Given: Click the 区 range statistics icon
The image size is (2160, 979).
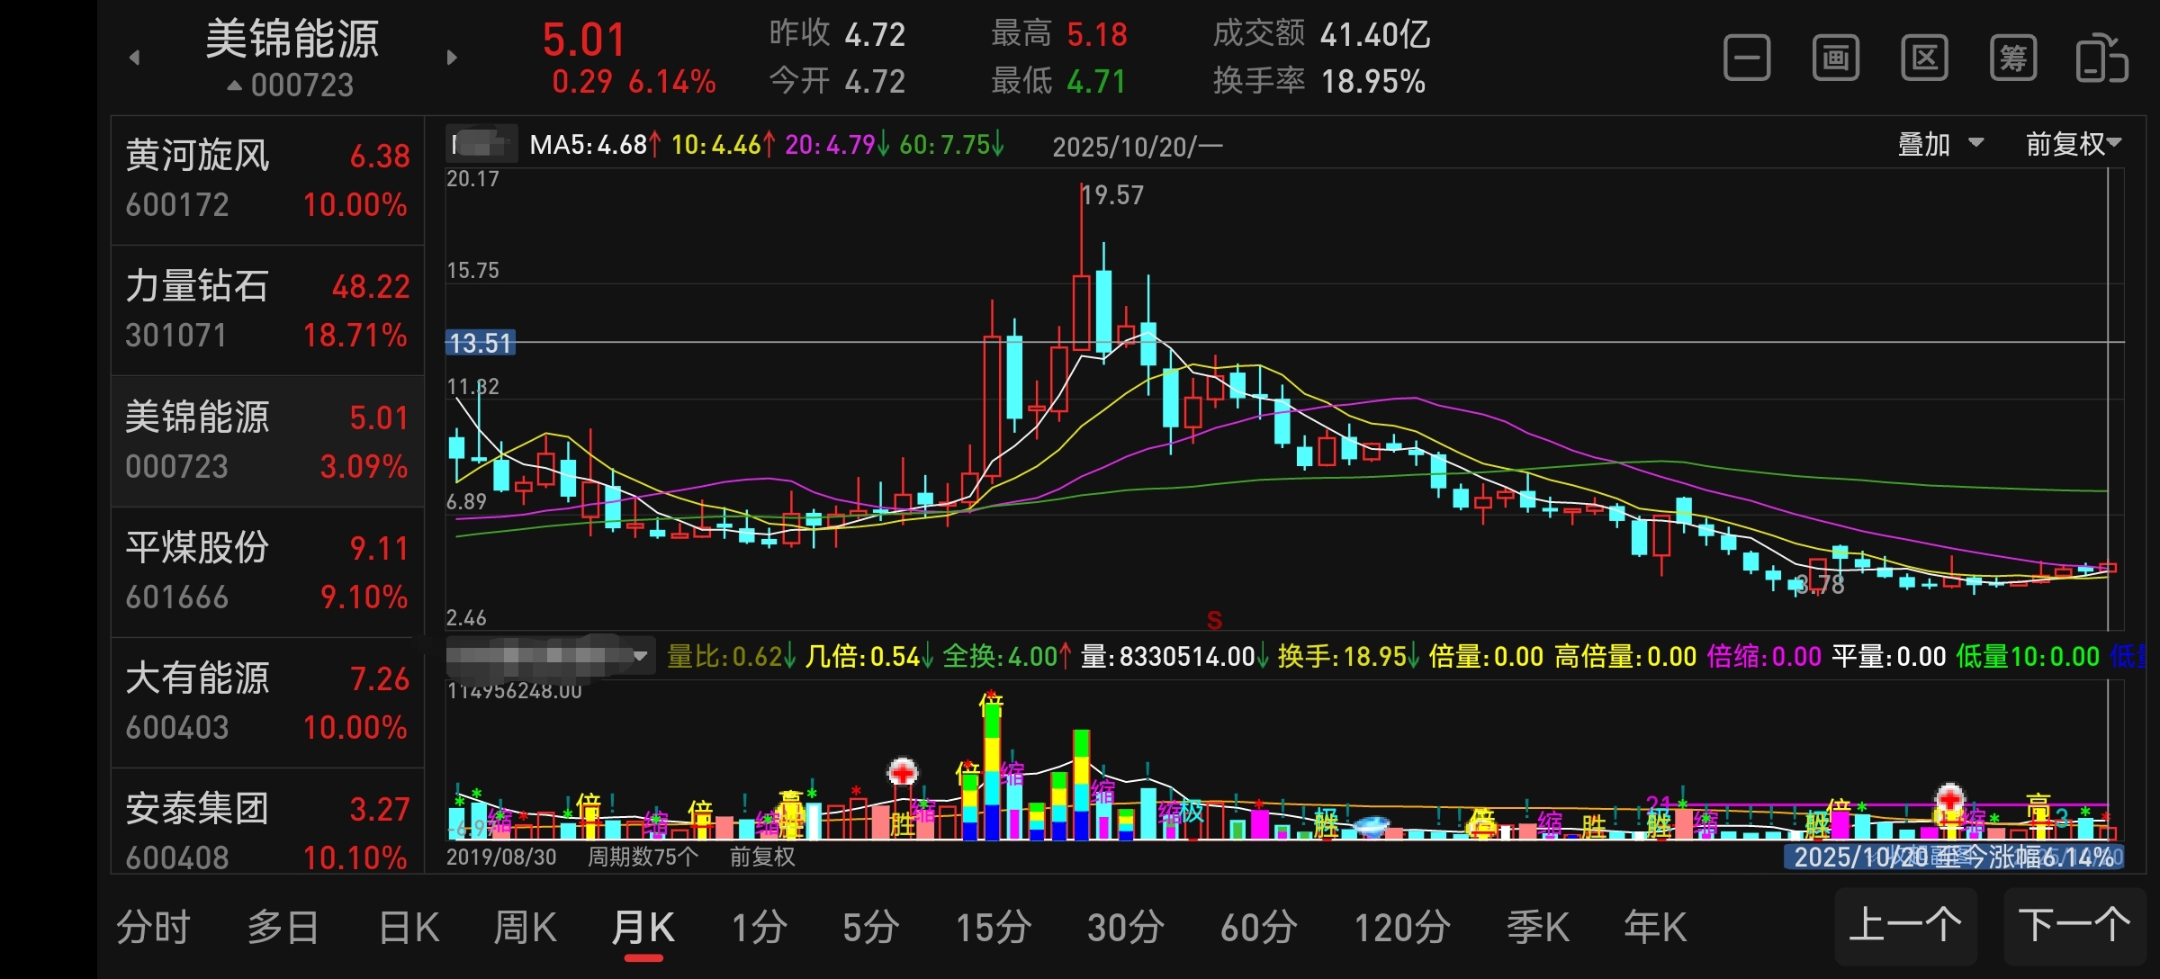Looking at the screenshot, I should [x=1924, y=58].
